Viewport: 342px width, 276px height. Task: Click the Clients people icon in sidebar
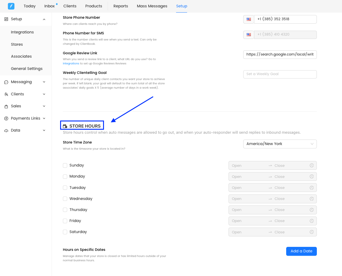(x=6, y=94)
